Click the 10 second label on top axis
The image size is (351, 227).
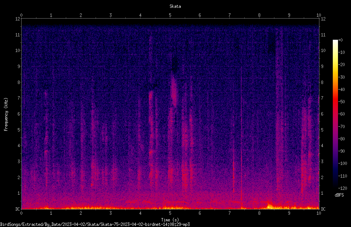pyautogui.click(x=319, y=15)
